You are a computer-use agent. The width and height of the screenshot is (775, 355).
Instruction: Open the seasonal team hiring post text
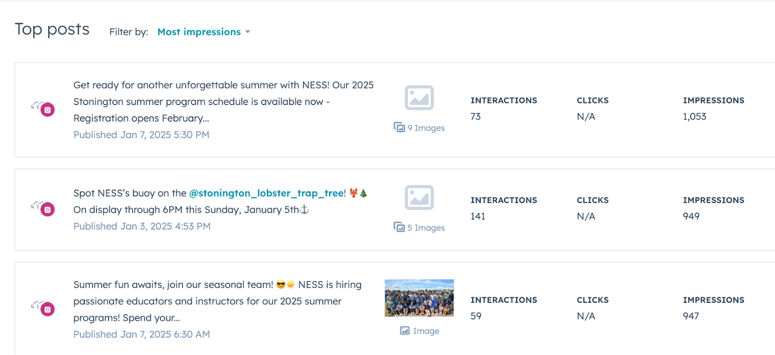coord(217,301)
